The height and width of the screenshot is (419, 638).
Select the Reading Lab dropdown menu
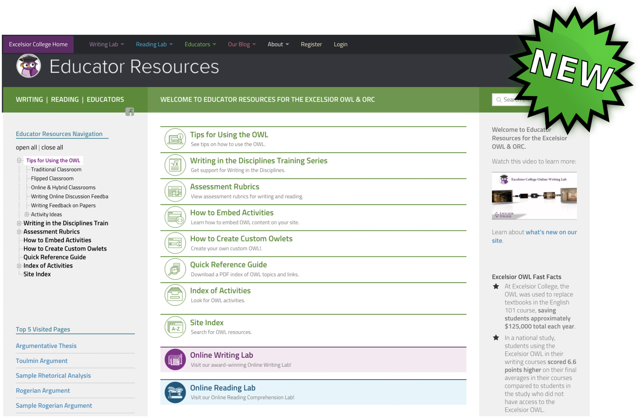154,44
